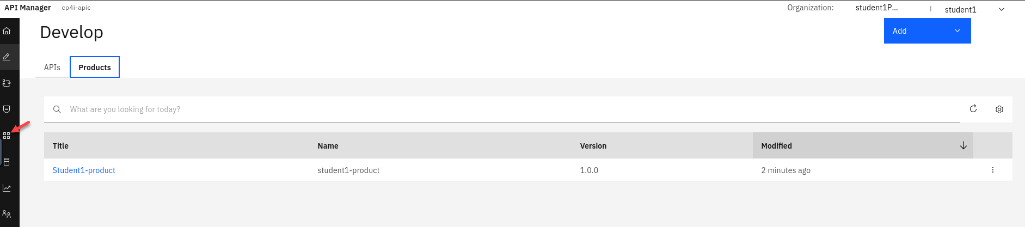Image resolution: width=1025 pixels, height=227 pixels.
Task: Switch to the APIs tab
Action: click(52, 68)
